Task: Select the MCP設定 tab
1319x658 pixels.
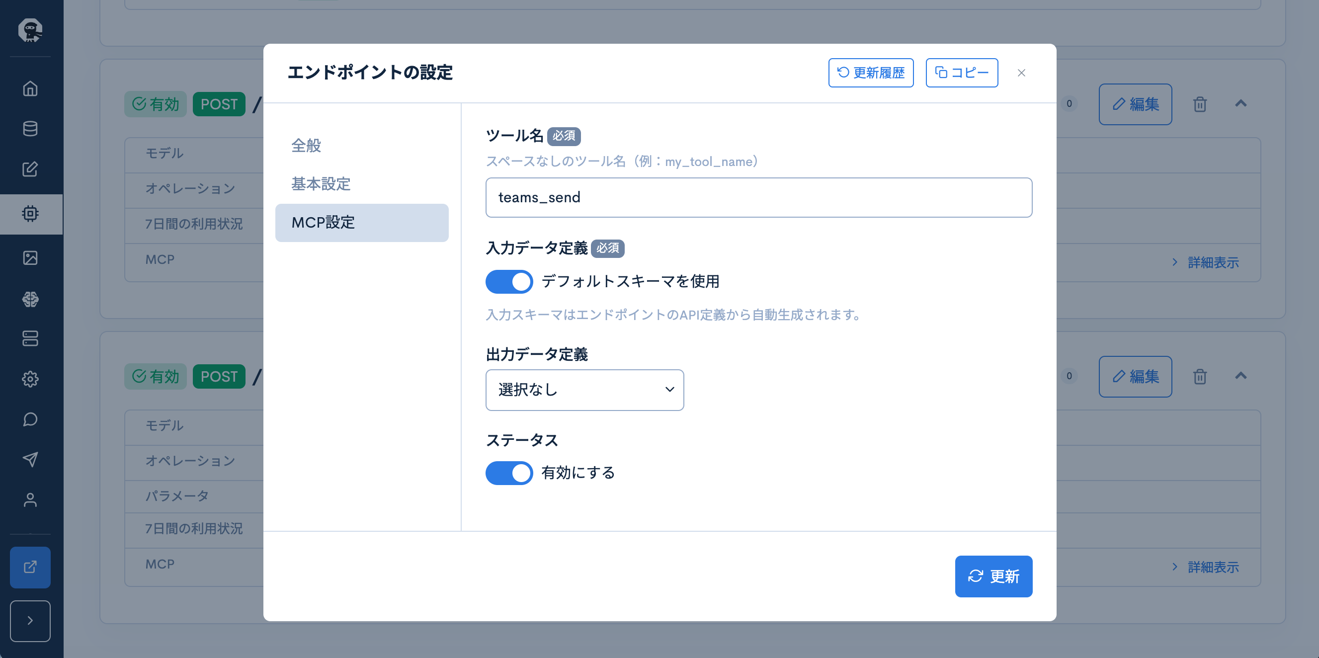Action: [361, 223]
